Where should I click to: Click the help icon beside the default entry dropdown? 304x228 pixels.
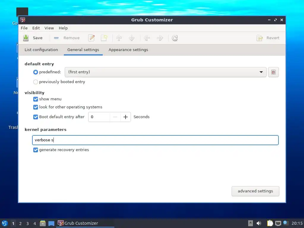coord(273,72)
